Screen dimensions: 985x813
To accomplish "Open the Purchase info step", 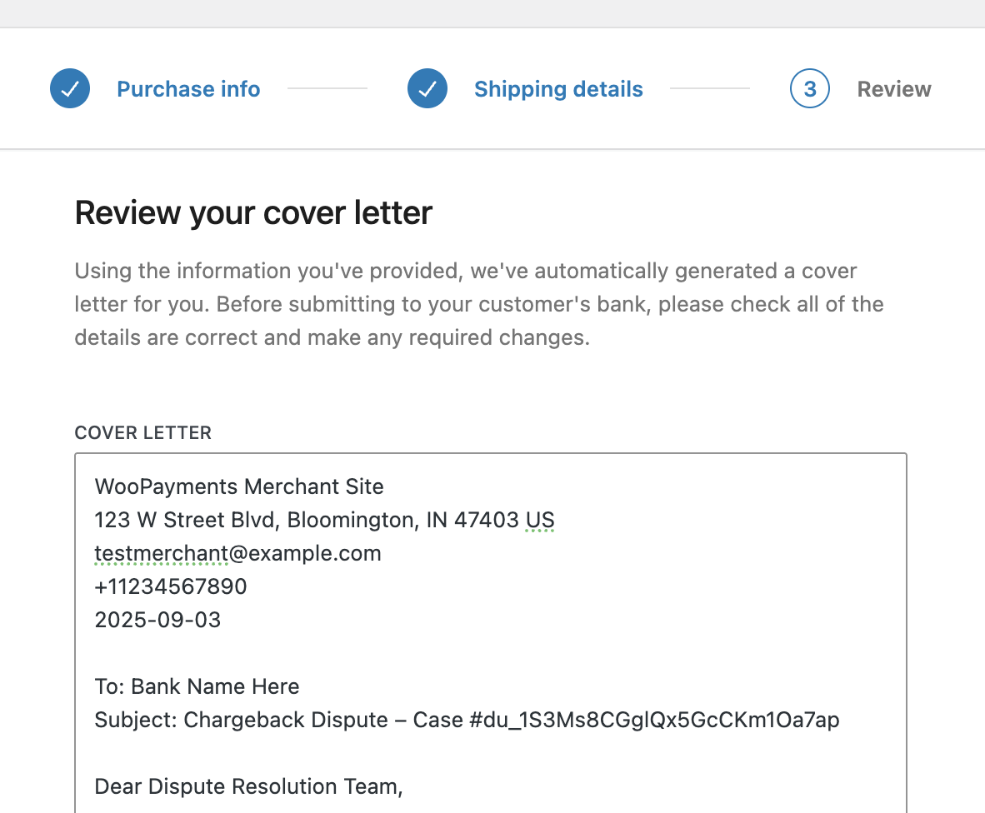I will point(188,89).
